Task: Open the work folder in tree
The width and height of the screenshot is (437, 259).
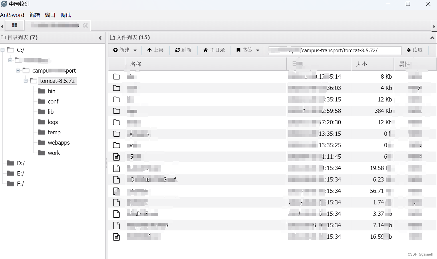Action: pos(54,153)
